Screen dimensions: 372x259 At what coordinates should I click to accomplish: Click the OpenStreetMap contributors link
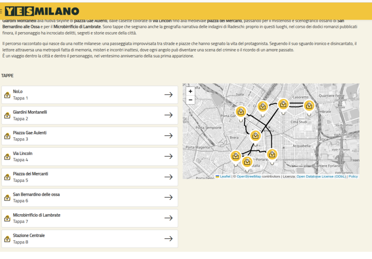[x=249, y=177]
